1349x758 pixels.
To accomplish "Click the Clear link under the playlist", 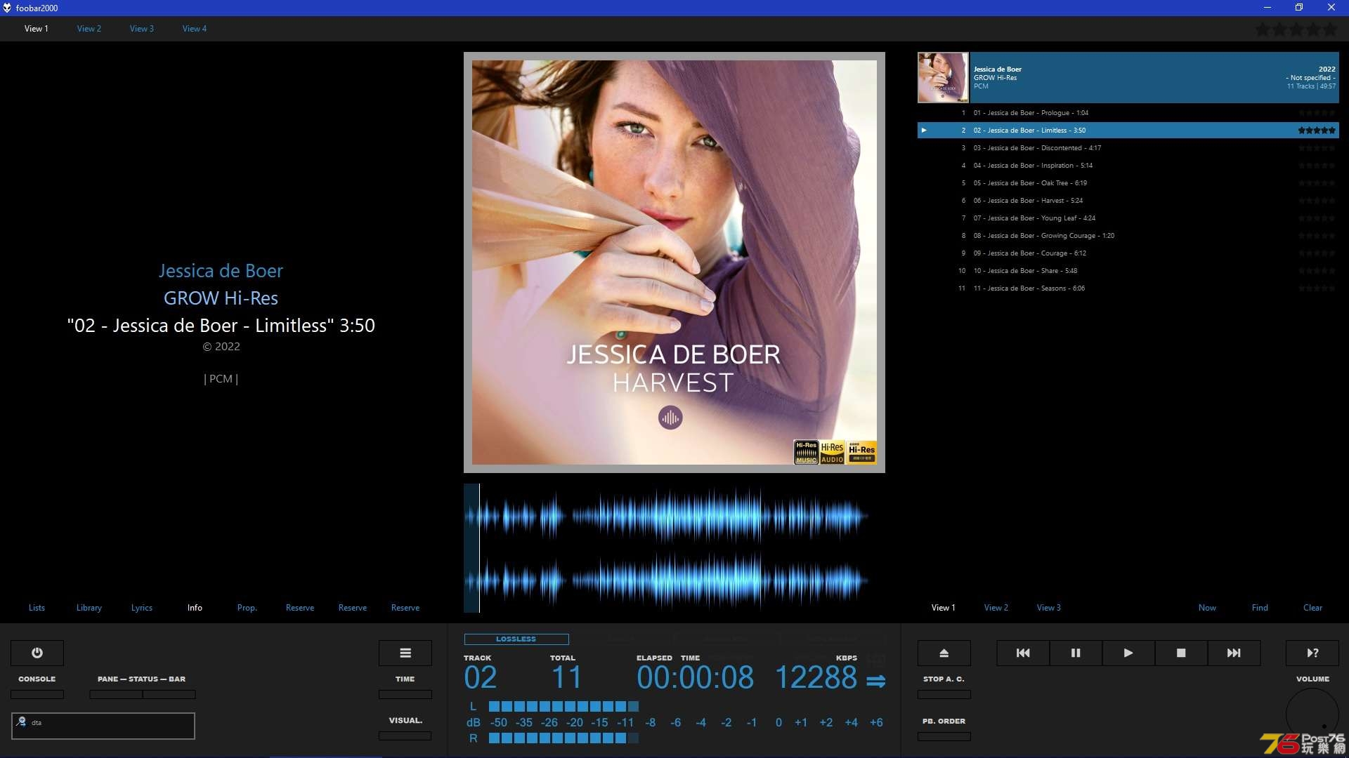I will point(1312,608).
